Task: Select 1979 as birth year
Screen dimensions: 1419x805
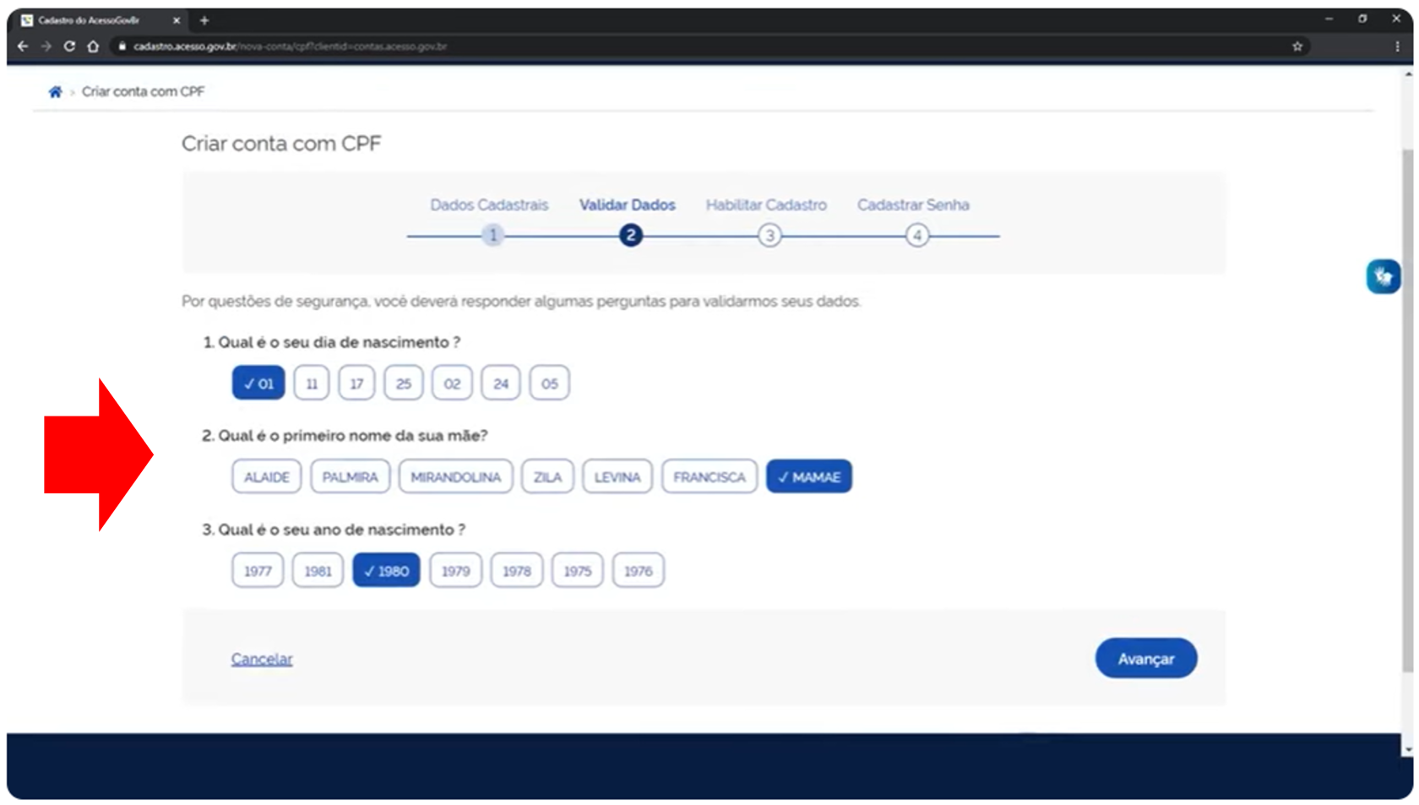Action: coord(455,571)
